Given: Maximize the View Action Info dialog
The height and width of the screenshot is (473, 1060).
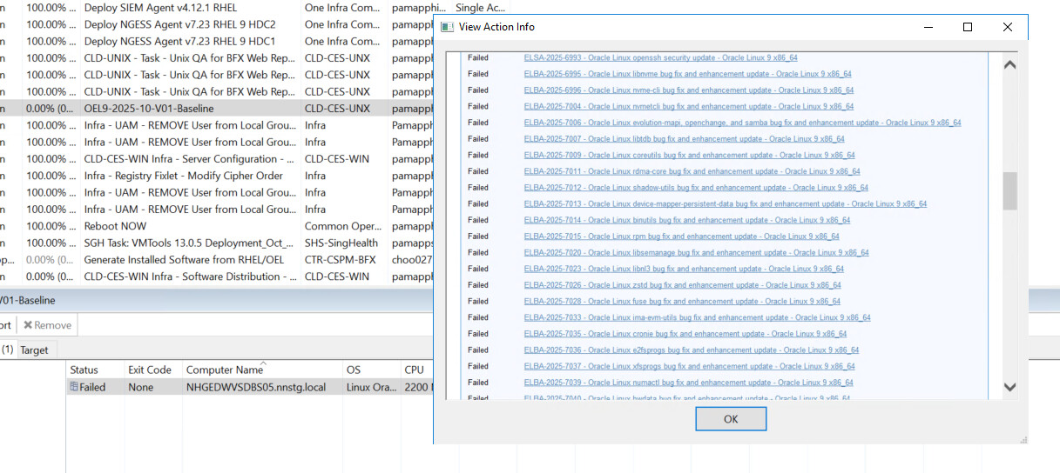Looking at the screenshot, I should click(967, 27).
